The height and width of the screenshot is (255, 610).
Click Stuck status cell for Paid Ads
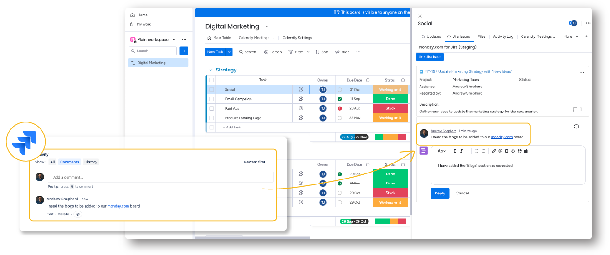coord(390,108)
